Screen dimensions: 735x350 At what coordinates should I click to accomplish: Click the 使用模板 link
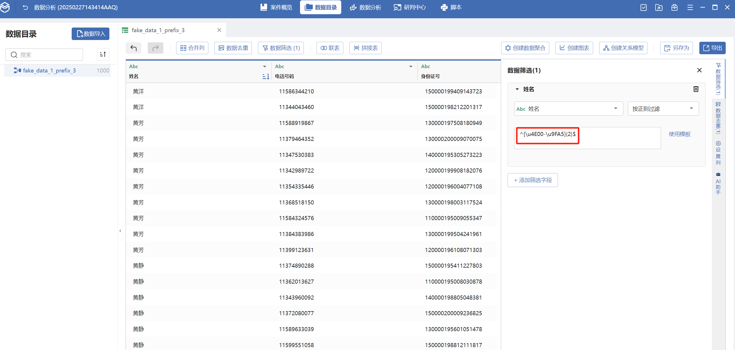tap(680, 134)
